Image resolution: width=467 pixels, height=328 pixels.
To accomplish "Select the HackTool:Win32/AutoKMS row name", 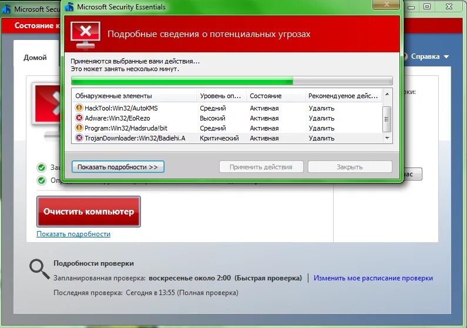I will pos(121,108).
